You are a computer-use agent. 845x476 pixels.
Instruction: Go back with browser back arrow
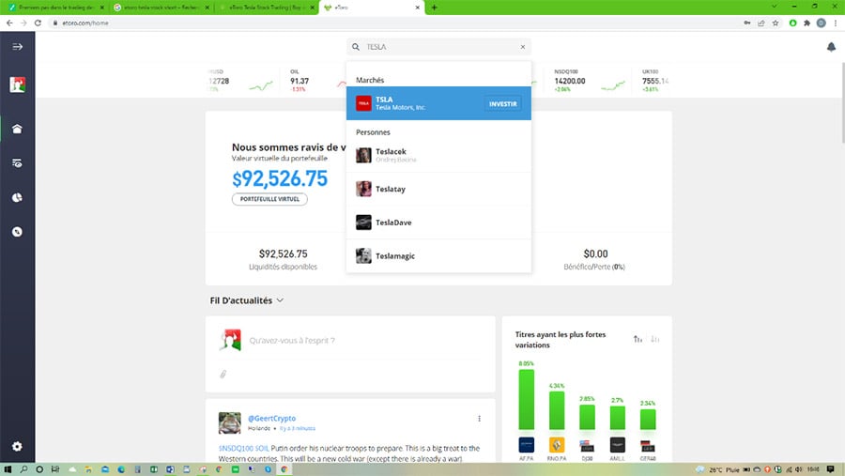tap(9, 23)
